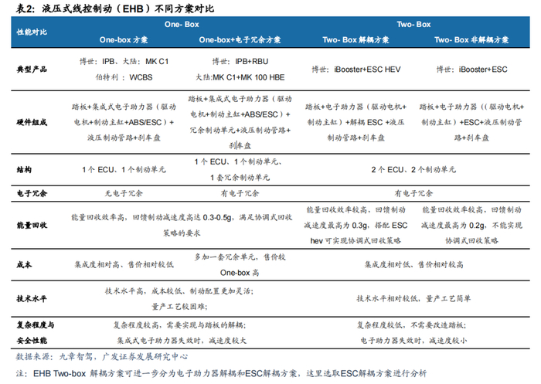The image size is (541, 384).
Task: Click the '复杂程度与' row label
Action: [x=36, y=325]
